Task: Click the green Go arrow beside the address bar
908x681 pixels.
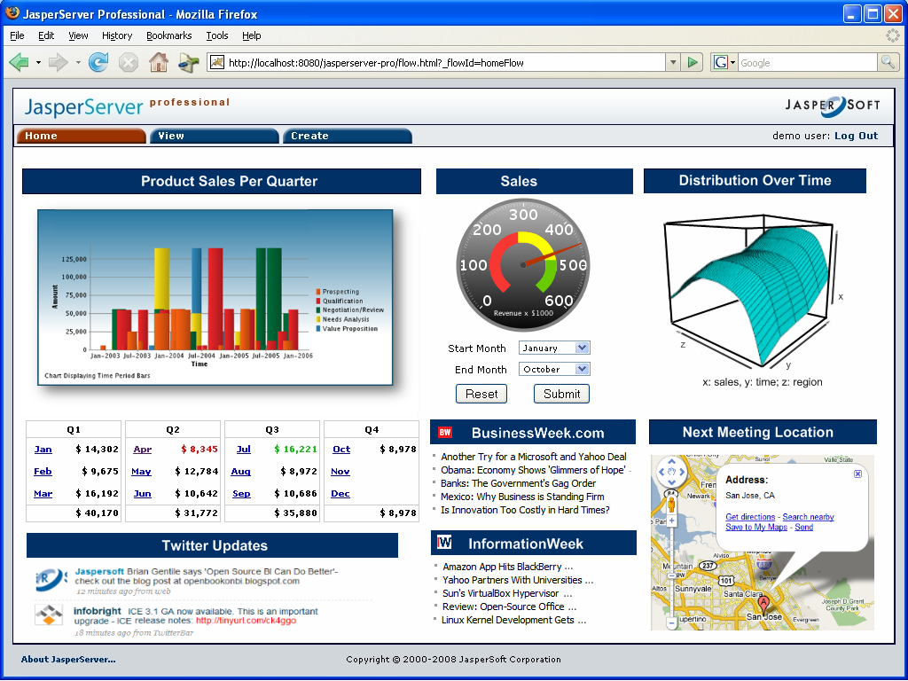Action: 692,62
